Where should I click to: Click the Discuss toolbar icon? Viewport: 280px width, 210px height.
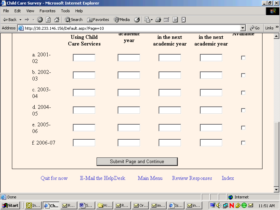pyautogui.click(x=175, y=20)
